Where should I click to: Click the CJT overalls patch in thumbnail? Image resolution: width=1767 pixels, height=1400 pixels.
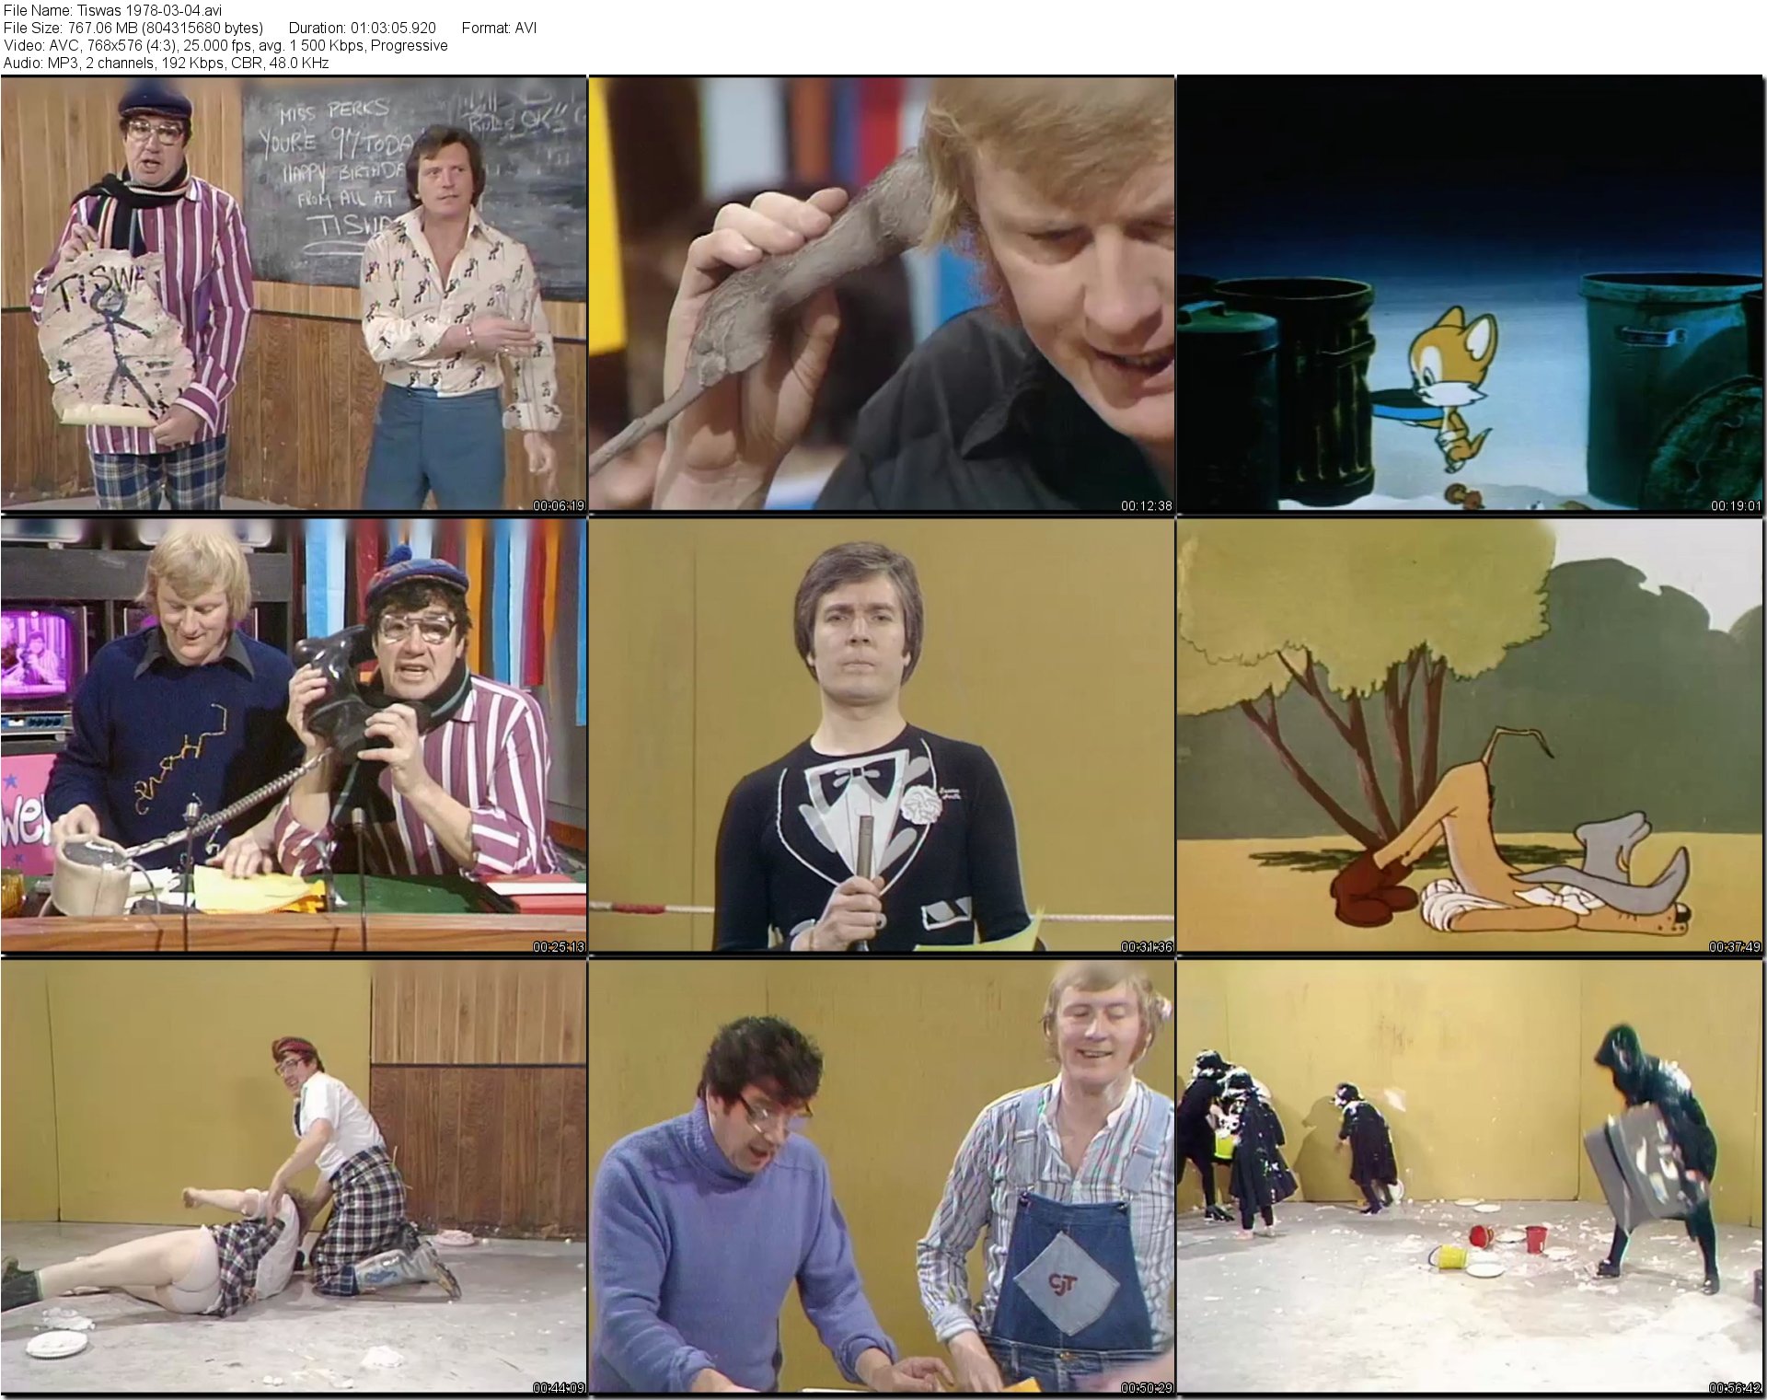tap(1063, 1281)
